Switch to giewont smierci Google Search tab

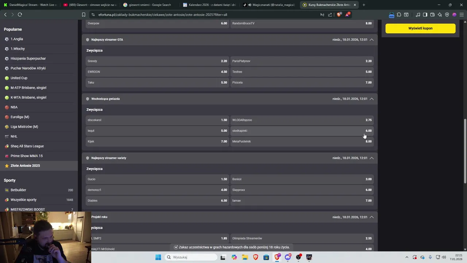[x=149, y=5]
